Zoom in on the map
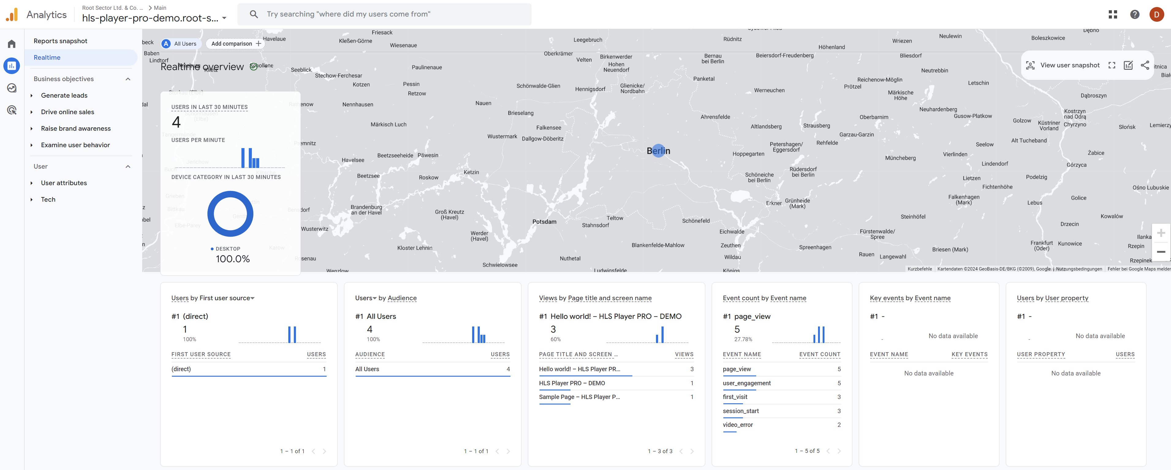 [x=1161, y=233]
